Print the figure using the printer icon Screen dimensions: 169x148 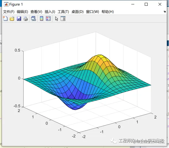[x=26, y=19]
